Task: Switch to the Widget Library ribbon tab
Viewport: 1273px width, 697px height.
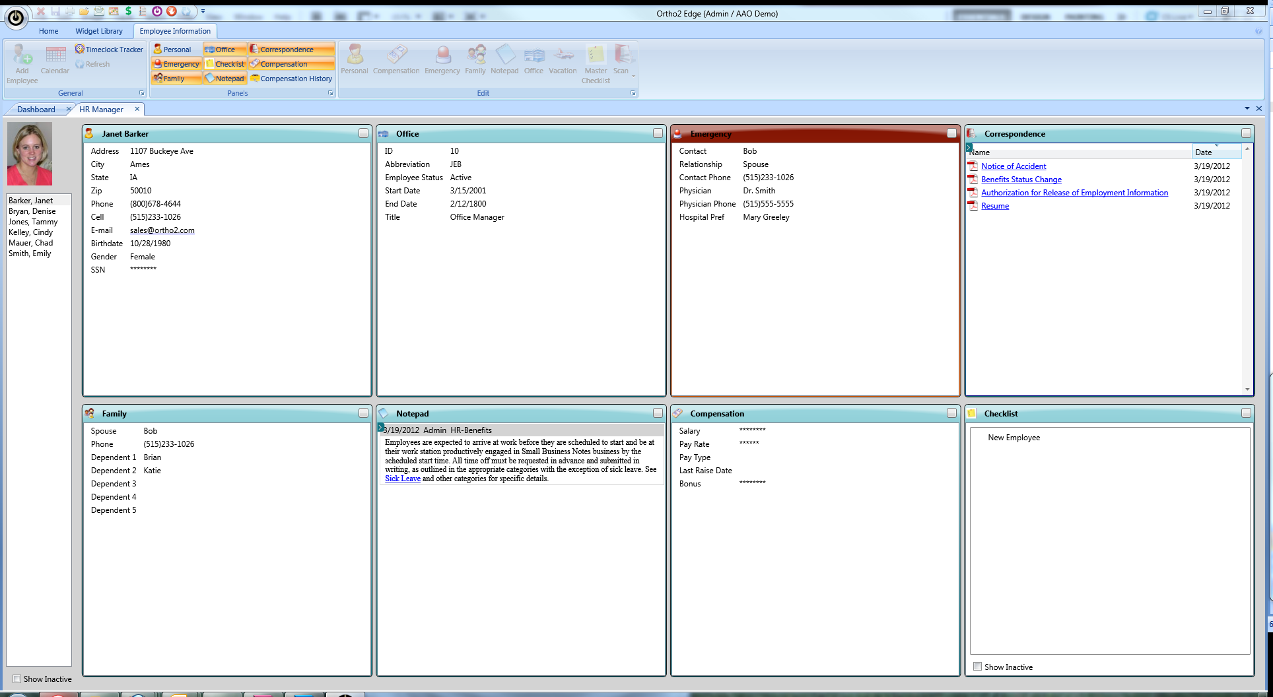Action: pos(99,31)
